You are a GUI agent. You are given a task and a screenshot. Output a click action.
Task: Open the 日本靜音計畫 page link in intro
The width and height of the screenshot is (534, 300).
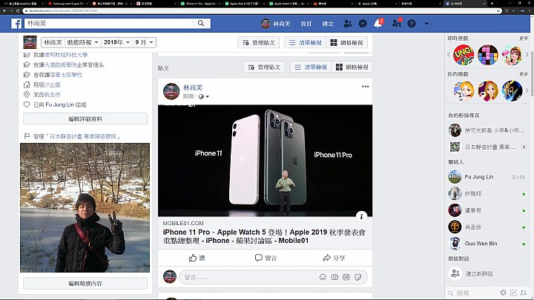[x=85, y=136]
